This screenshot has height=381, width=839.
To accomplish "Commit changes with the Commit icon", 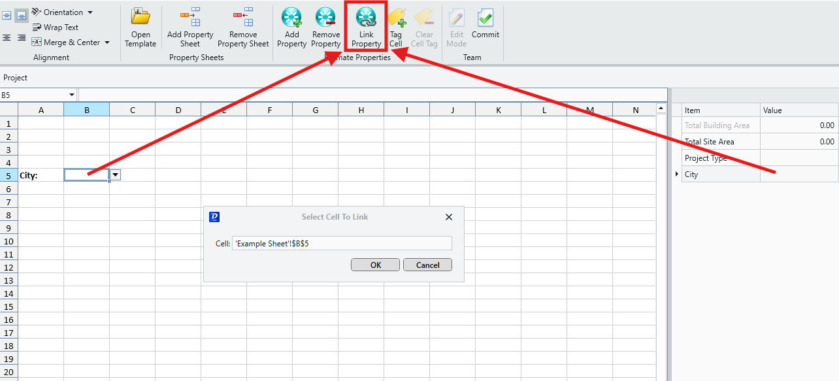I will point(485,17).
